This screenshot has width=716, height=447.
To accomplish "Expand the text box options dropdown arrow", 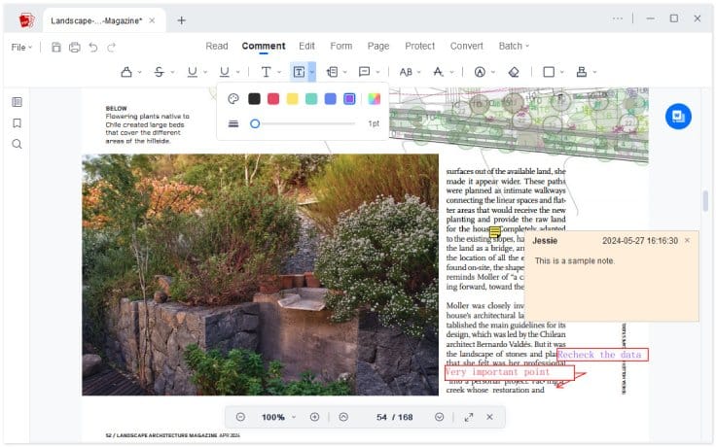I will tap(312, 72).
